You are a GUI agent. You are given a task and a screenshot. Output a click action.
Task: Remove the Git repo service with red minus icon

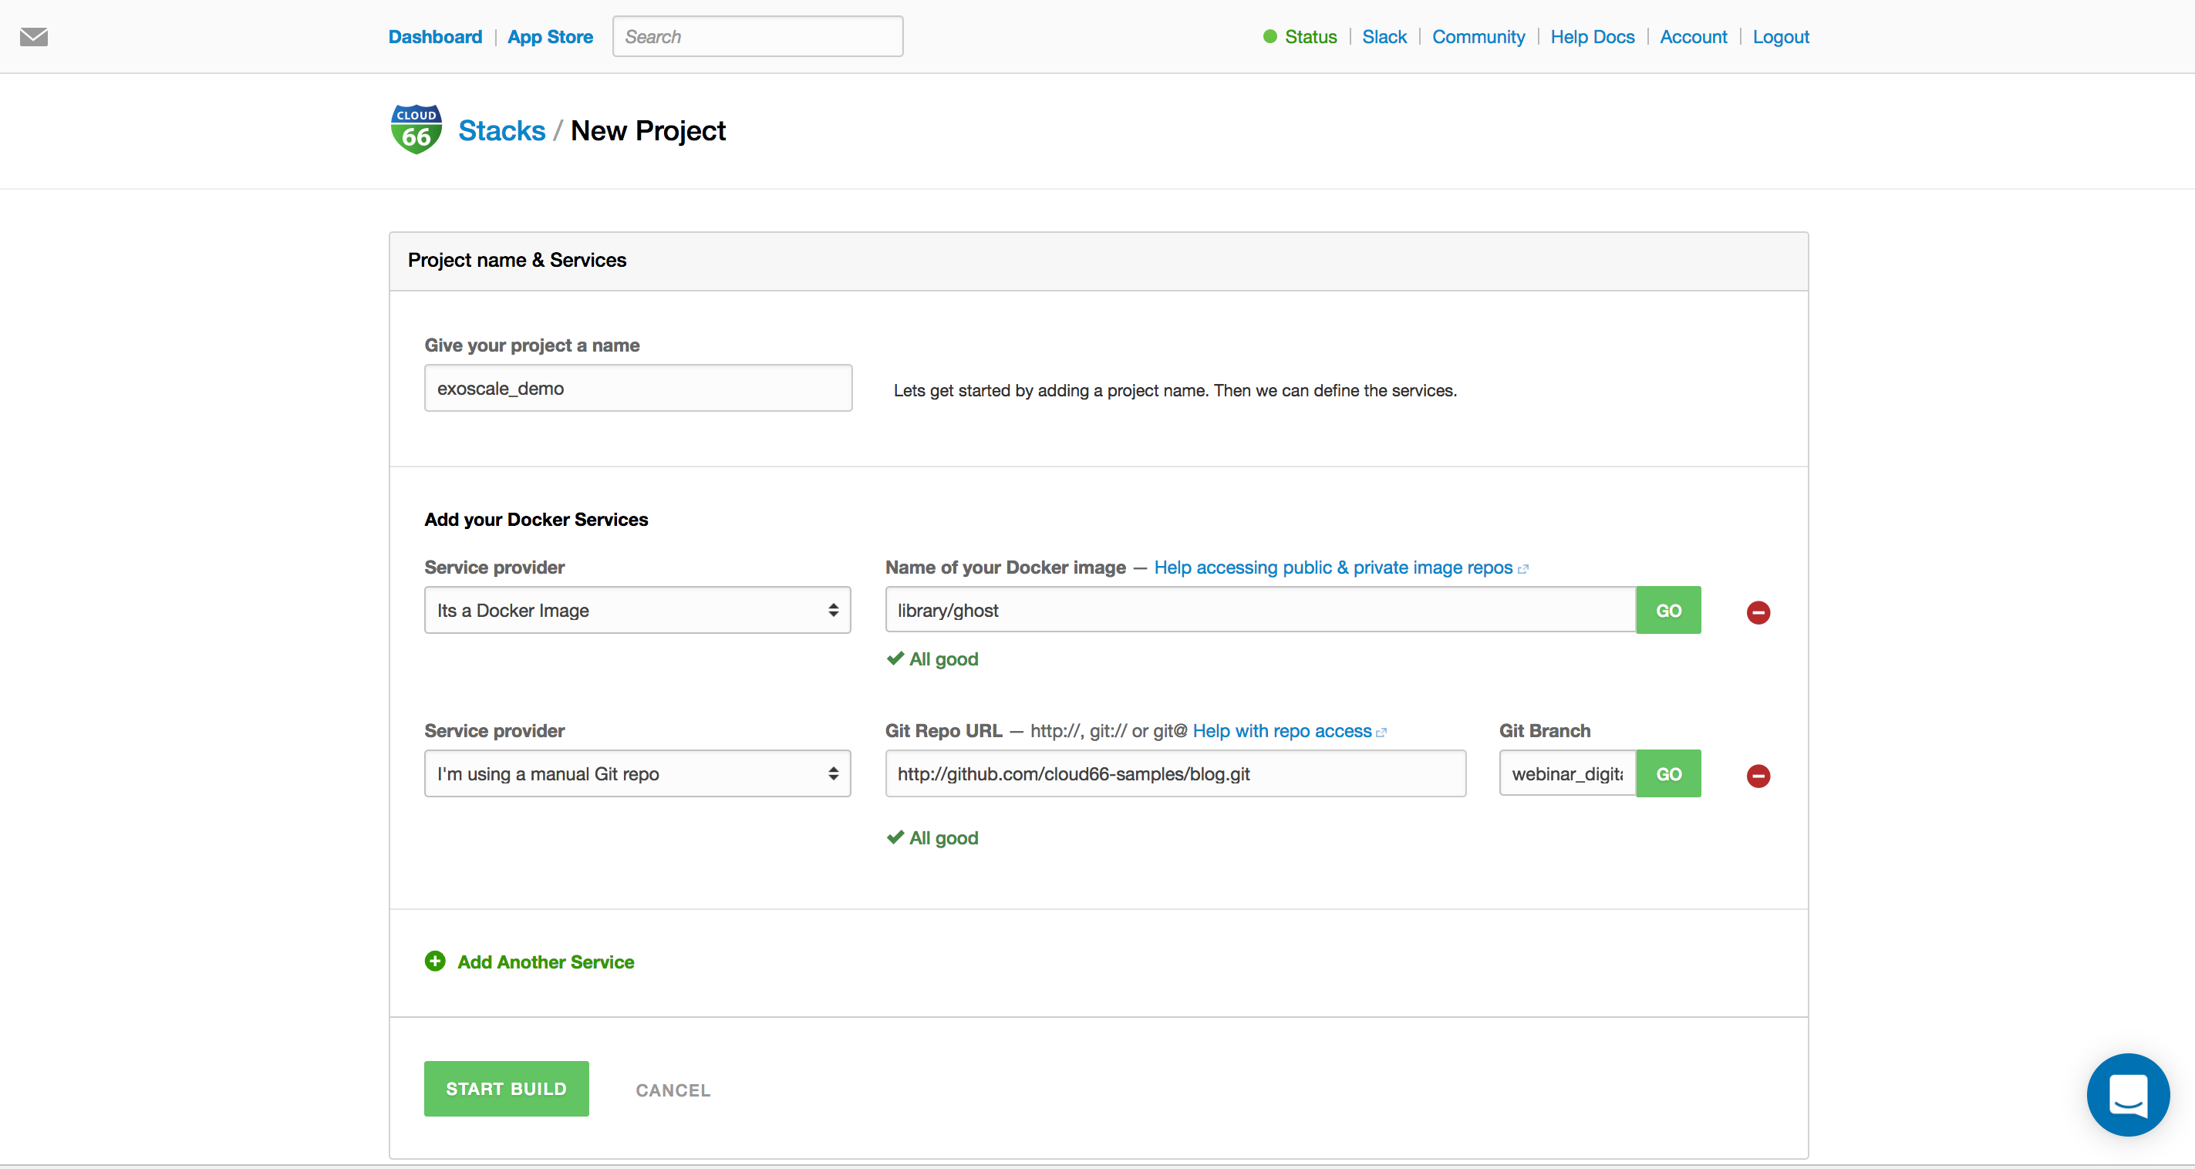tap(1758, 776)
